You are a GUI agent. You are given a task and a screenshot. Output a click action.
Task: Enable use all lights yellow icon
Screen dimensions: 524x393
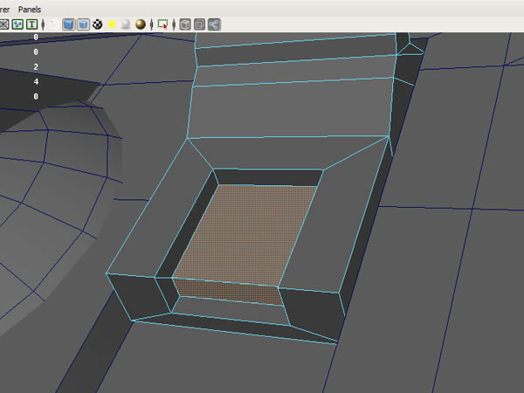point(112,24)
